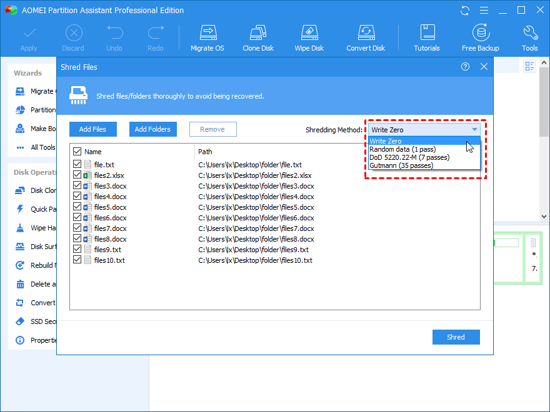Screen dimensions: 550x412
Task: Click the Delete all partitions trash icon
Action: [x=20, y=284]
